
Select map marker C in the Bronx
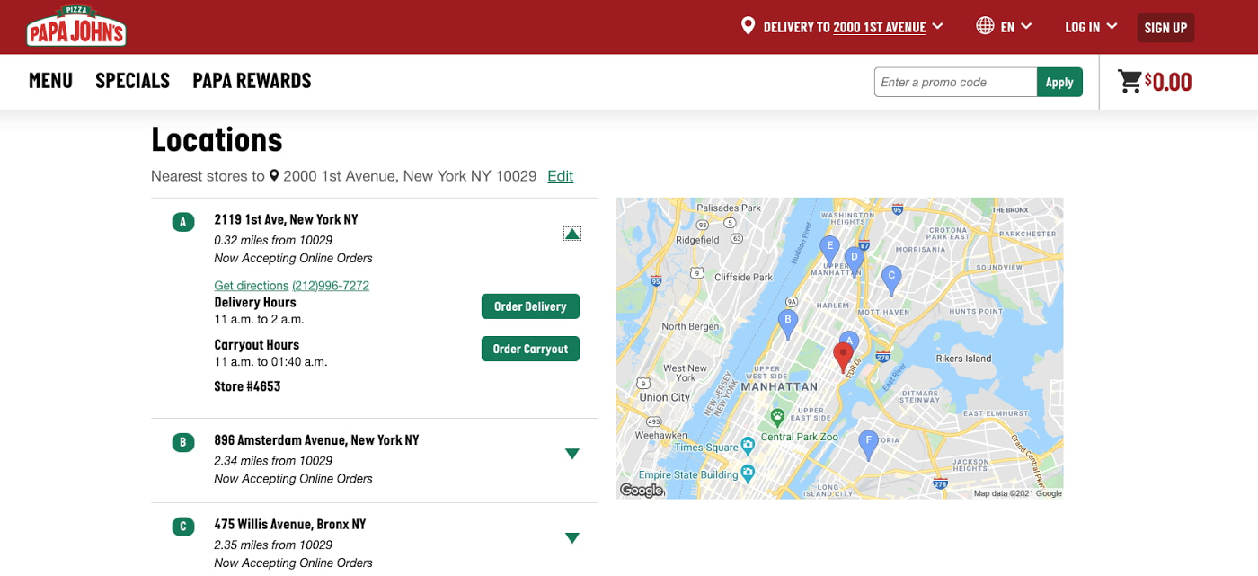pyautogui.click(x=890, y=278)
